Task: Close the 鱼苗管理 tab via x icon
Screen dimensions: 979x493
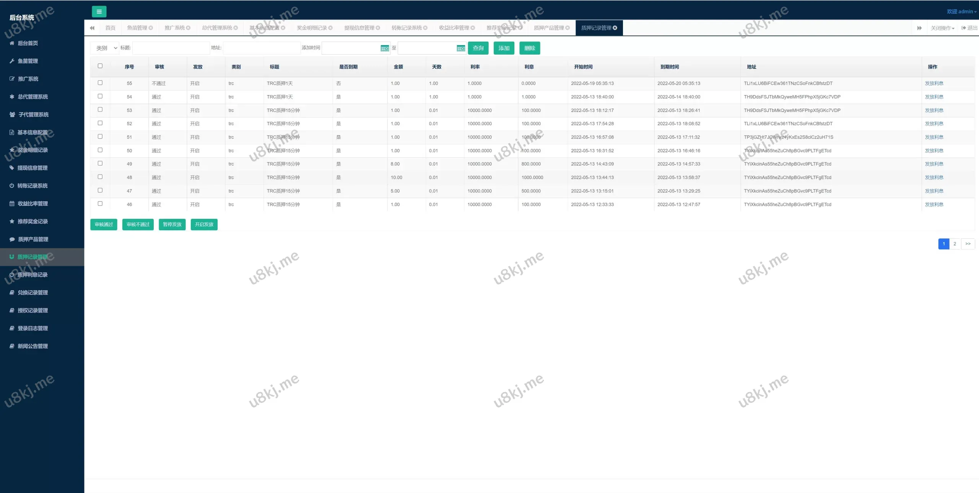Action: (x=151, y=28)
